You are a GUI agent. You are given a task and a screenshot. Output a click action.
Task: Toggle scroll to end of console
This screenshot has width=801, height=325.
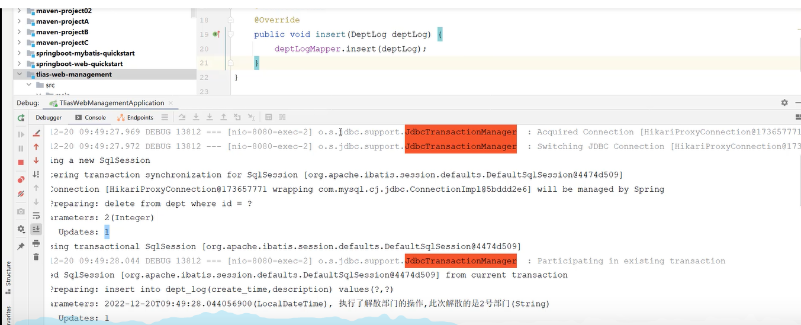click(x=36, y=229)
